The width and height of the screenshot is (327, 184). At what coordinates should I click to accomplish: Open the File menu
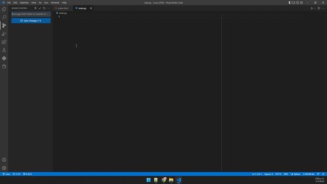coord(9,3)
